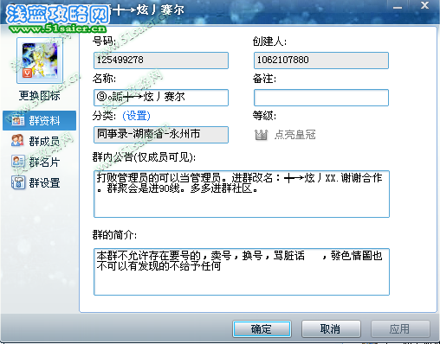Click the 群设置 settings icon

tap(18, 182)
